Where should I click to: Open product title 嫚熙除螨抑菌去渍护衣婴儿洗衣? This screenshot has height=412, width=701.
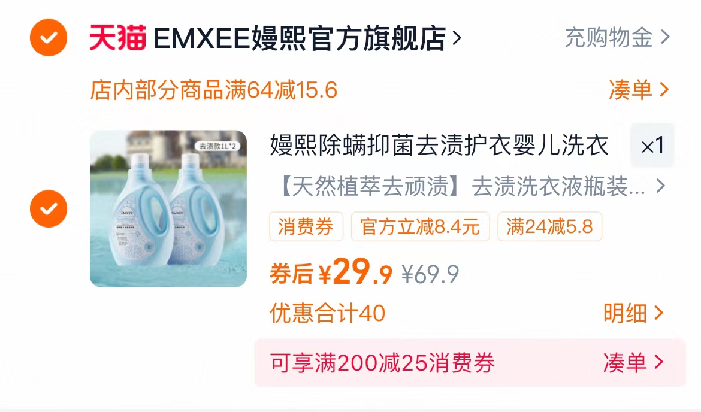click(439, 146)
